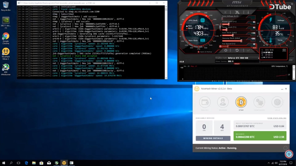
Task: Click the Afterburner info icon
Action: click(248, 12)
